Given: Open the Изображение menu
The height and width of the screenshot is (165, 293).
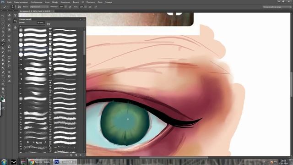Looking at the screenshot, I should [36, 2].
